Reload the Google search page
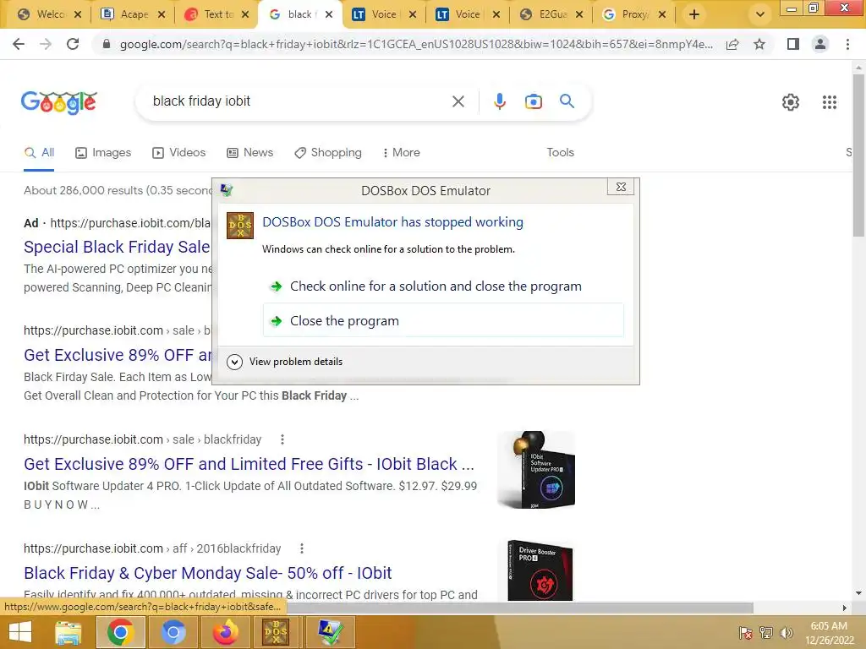This screenshot has height=649, width=866. 73,44
